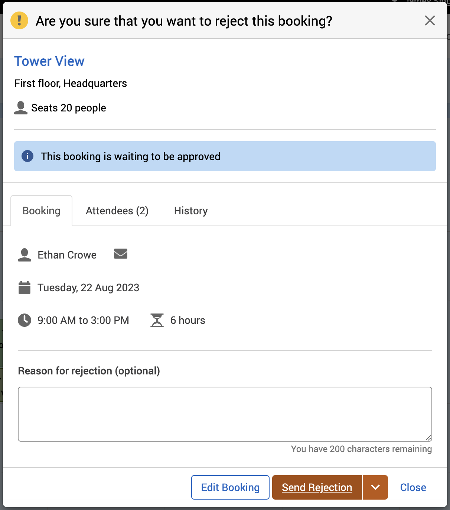450x510 pixels.
Task: Click the blue info icon in the approval banner
Action: pos(27,156)
